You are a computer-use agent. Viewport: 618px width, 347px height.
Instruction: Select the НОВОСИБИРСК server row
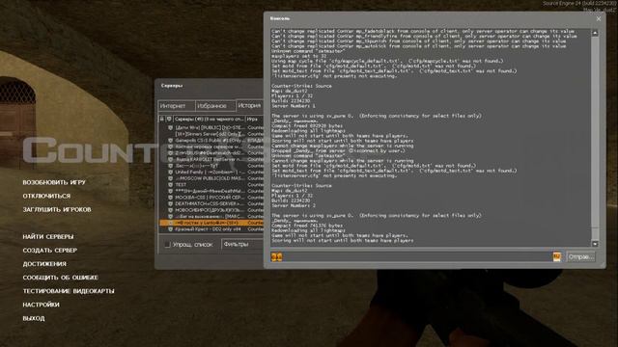coord(211,210)
